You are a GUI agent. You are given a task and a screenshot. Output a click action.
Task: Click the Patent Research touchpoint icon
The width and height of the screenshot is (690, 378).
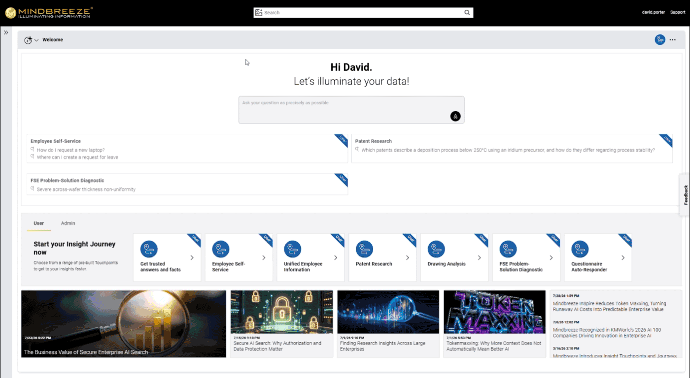coord(364,249)
